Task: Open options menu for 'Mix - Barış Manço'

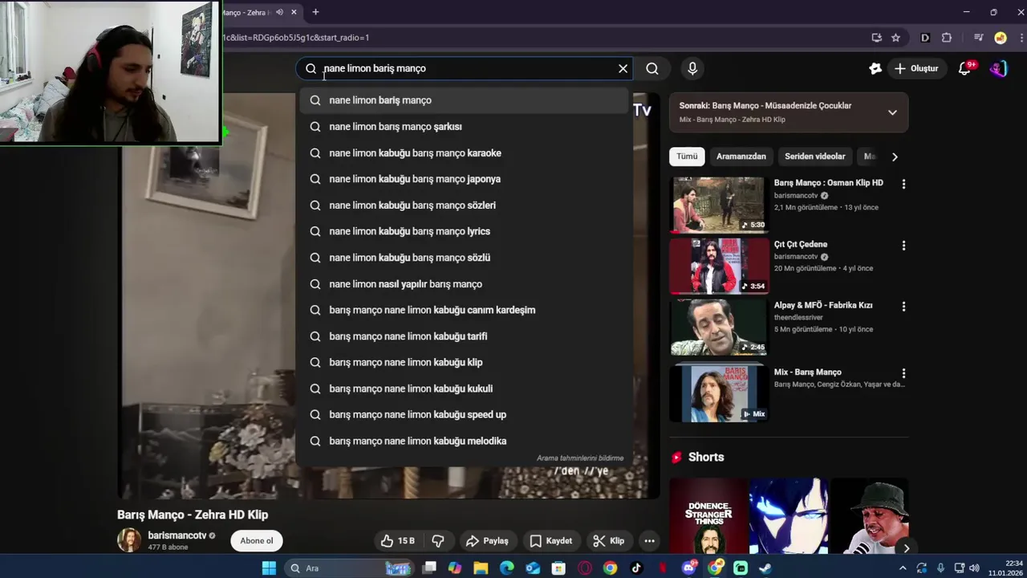Action: point(903,373)
